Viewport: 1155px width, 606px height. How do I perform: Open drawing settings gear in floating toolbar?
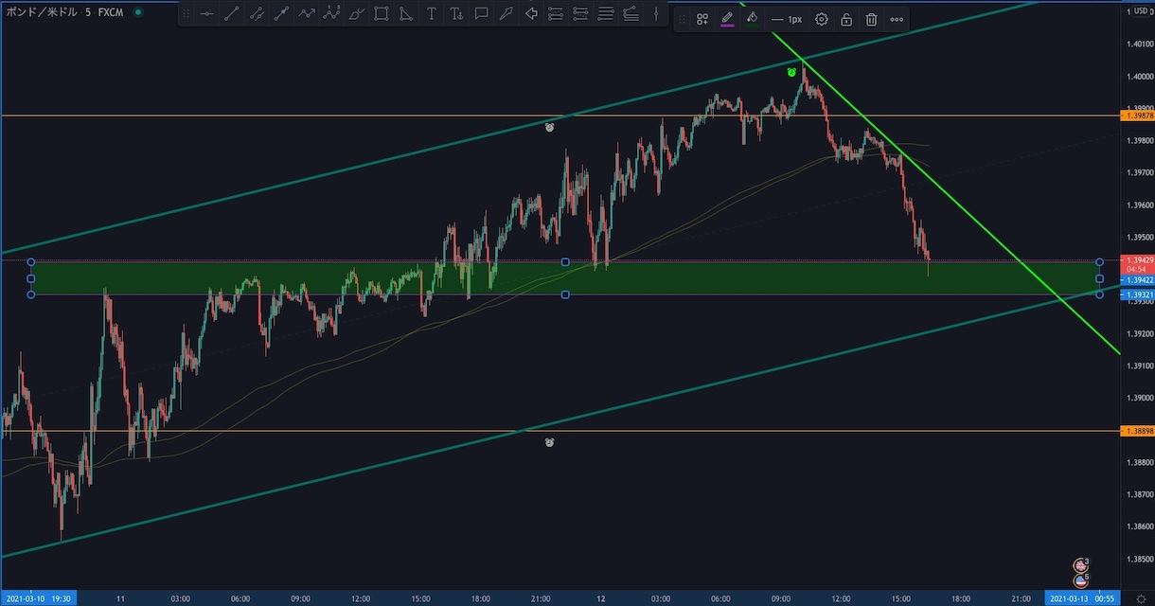822,19
